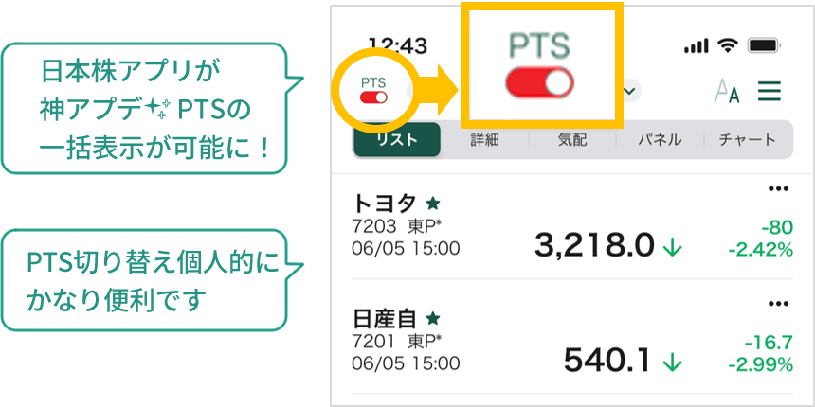Click the yellow arrow pointing to the enlarged PTS

click(439, 90)
